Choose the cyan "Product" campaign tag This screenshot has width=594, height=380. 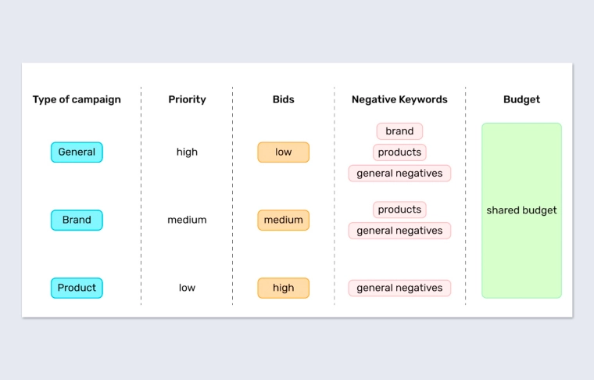tap(77, 288)
